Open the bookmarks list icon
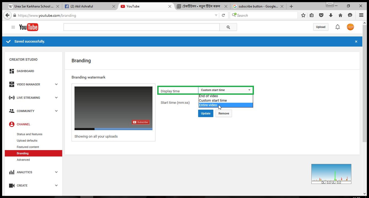 312,15
